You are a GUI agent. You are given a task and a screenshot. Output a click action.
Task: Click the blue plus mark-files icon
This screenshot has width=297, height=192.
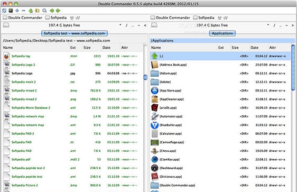click(x=17, y=11)
